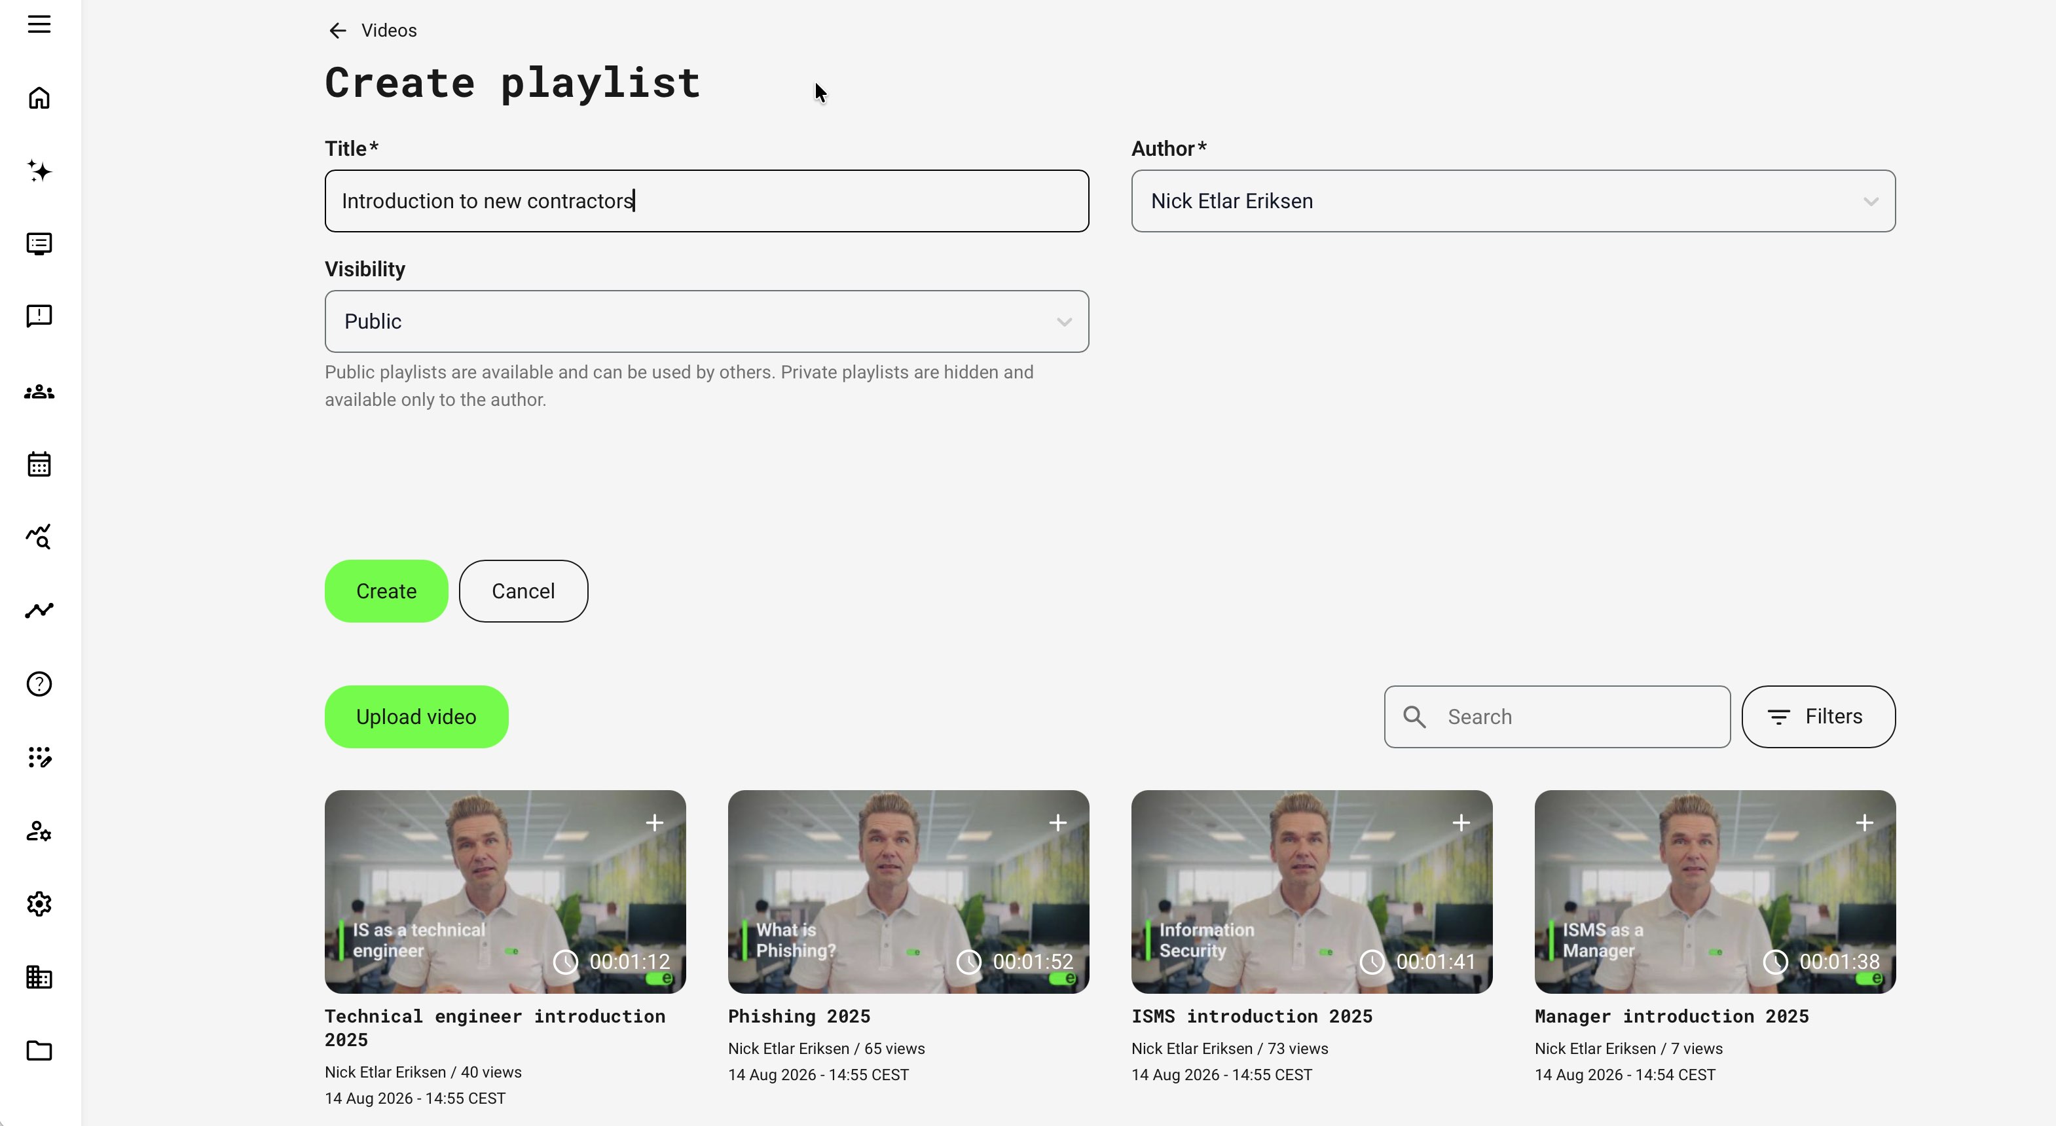Click the Create button

[386, 591]
